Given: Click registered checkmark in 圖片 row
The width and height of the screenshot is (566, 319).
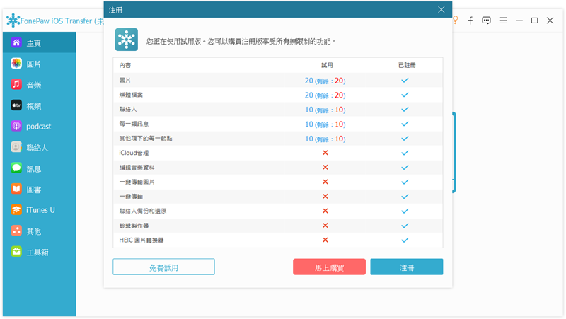Looking at the screenshot, I should (x=405, y=80).
